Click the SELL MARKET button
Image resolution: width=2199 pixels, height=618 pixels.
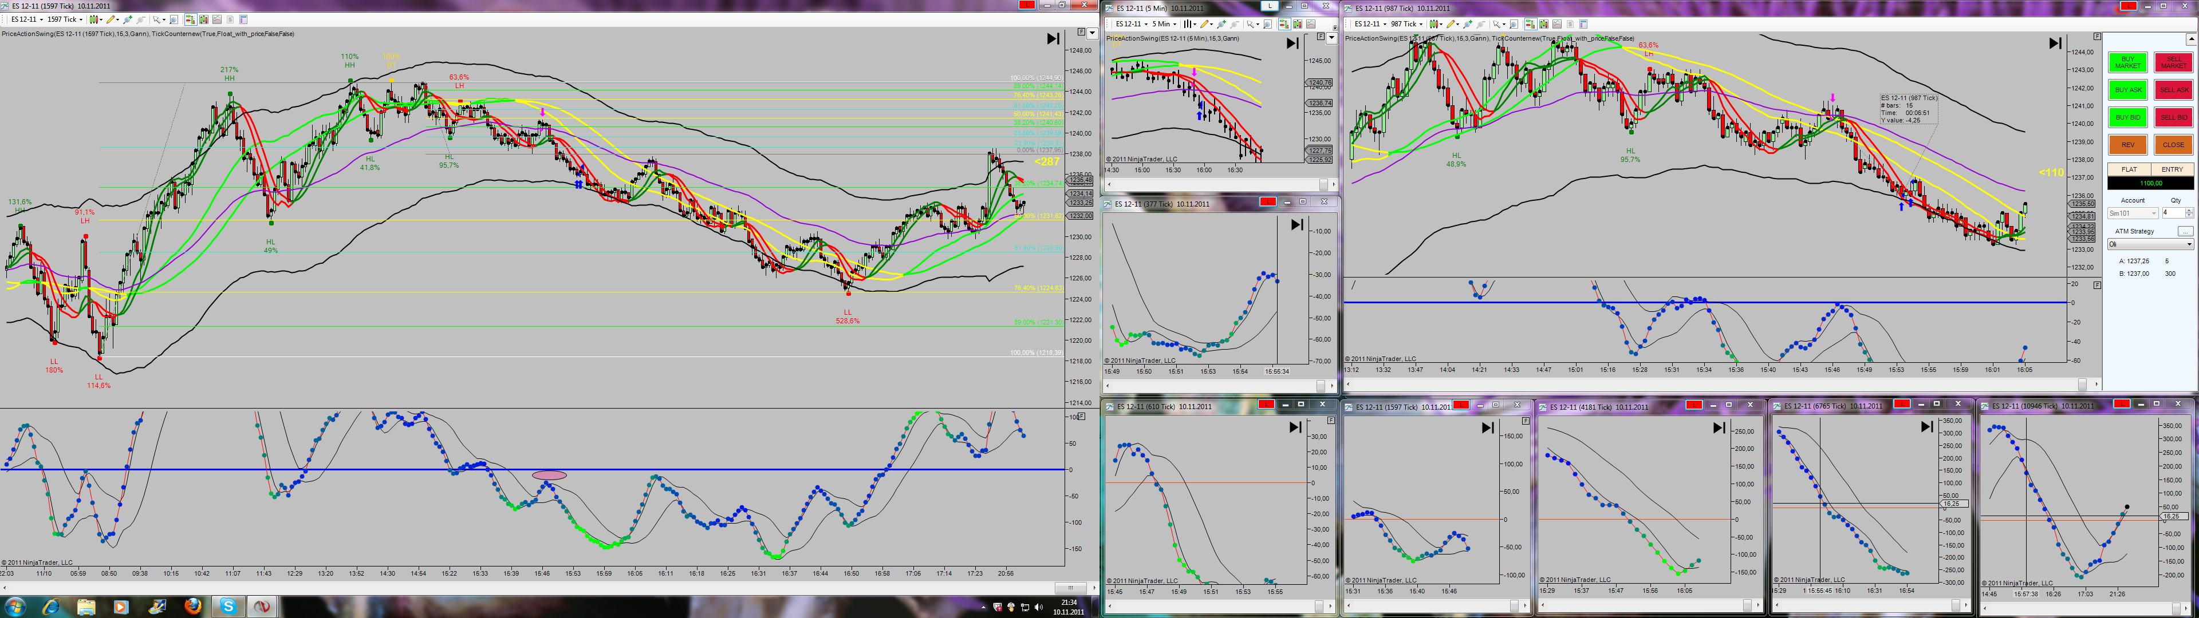pyautogui.click(x=2173, y=62)
